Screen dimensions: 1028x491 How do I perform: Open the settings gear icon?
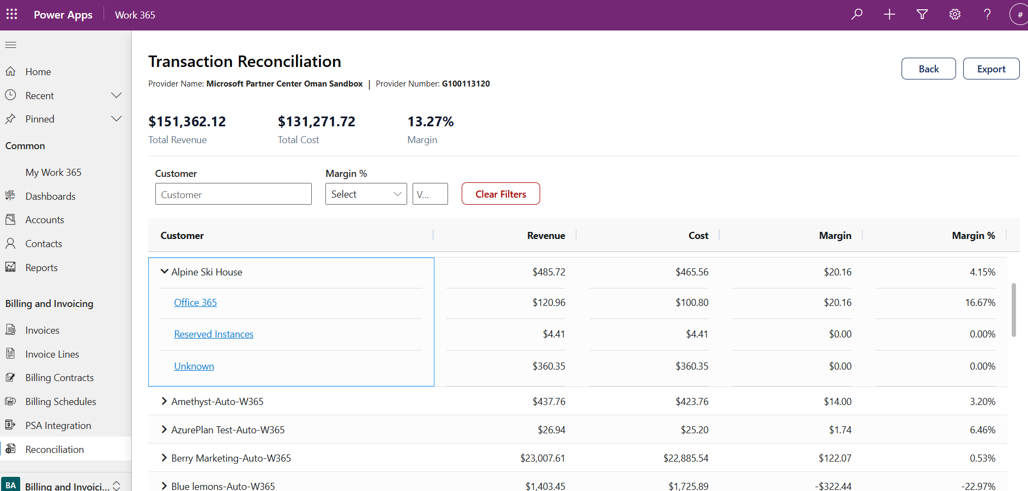[x=954, y=14]
